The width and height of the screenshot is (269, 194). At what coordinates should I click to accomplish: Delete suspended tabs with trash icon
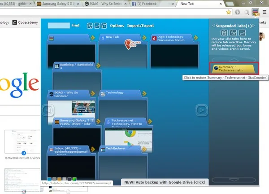tap(224, 33)
